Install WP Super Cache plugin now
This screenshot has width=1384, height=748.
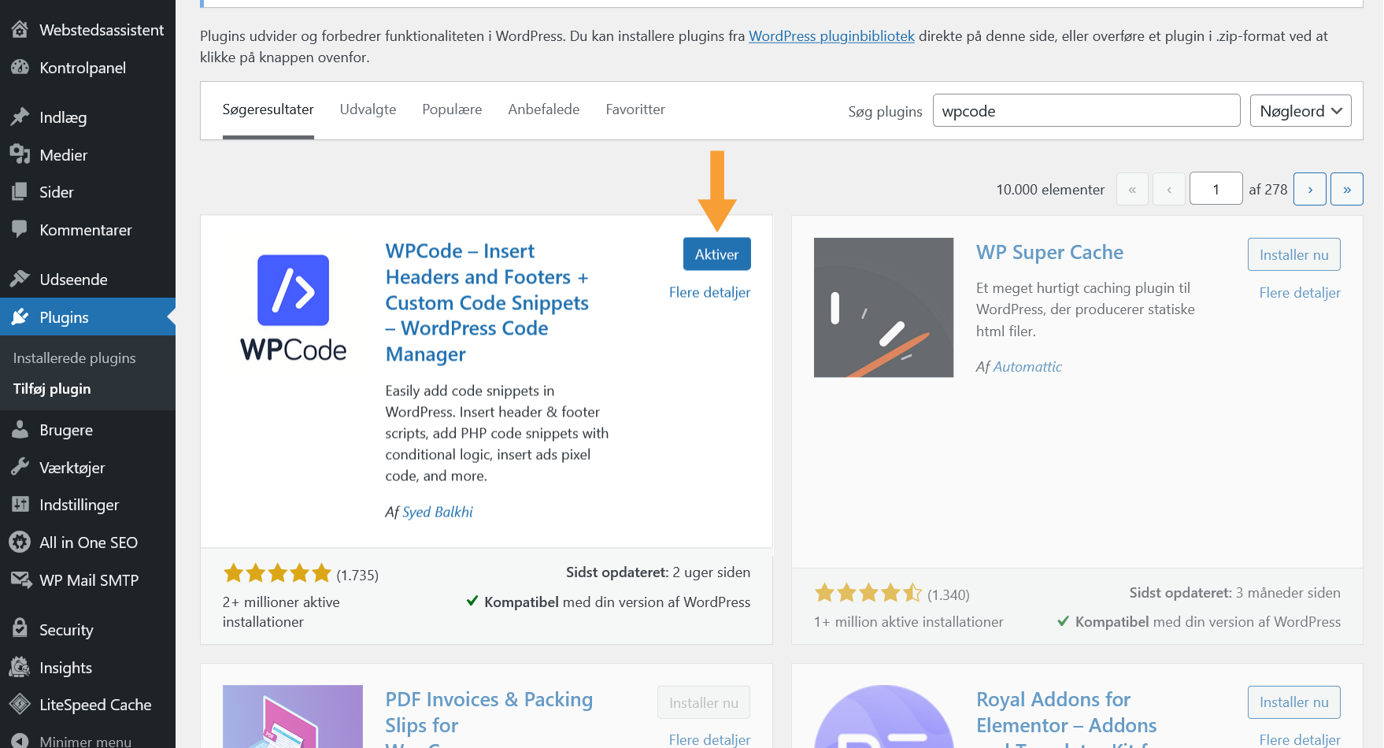pyautogui.click(x=1293, y=254)
